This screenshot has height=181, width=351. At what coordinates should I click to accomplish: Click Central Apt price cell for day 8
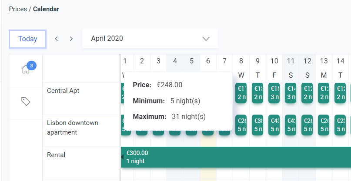click(241, 93)
